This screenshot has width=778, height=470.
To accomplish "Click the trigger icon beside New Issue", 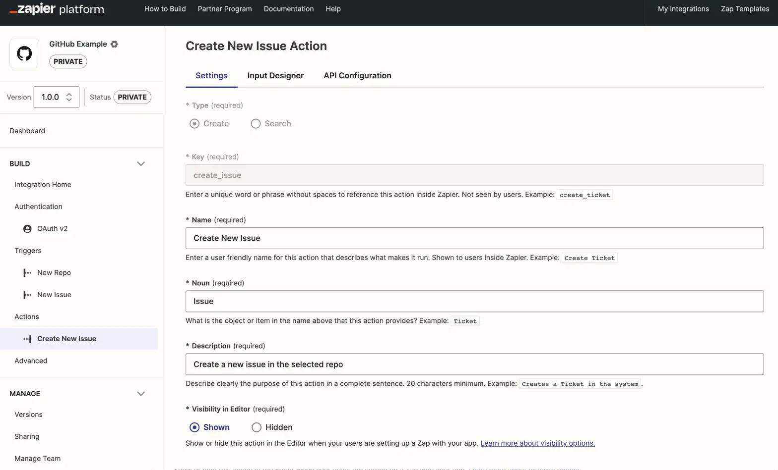I will [x=27, y=295].
